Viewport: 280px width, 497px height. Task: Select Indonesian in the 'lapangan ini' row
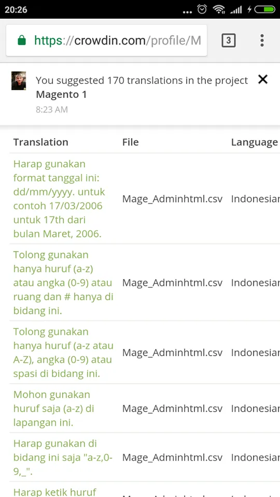pyautogui.click(x=255, y=408)
